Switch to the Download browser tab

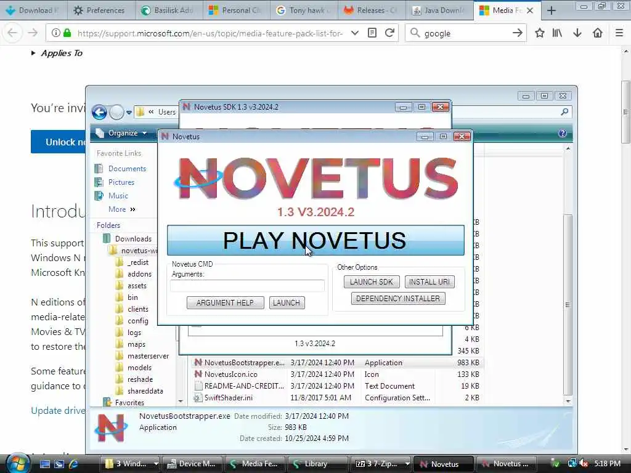(x=32, y=10)
